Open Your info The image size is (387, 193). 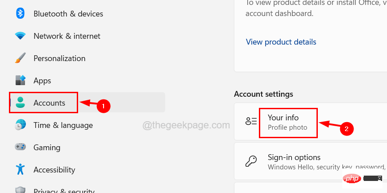pos(311,122)
